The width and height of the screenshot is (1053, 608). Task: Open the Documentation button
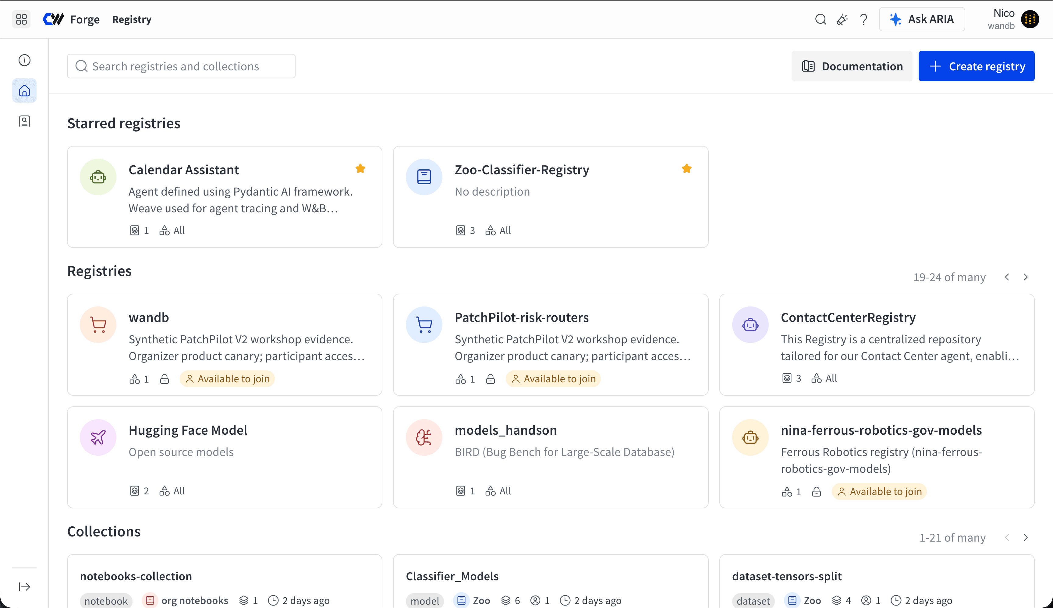(x=852, y=66)
